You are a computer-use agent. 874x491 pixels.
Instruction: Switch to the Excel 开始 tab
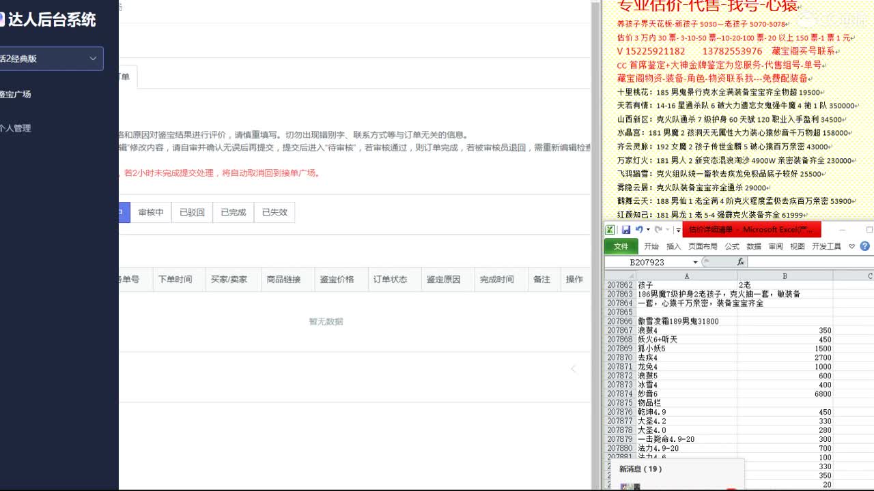point(651,246)
